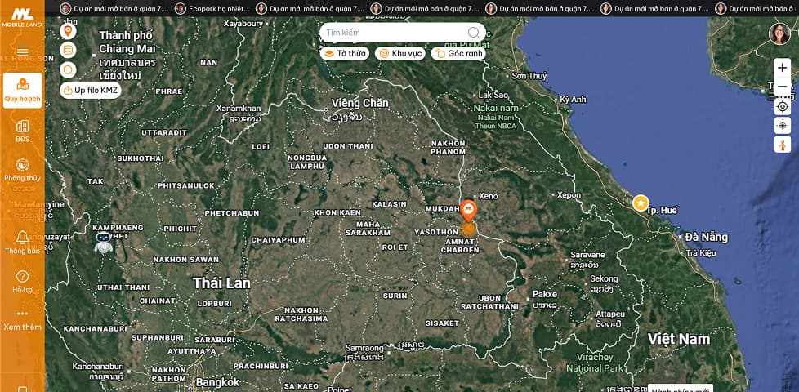The height and width of the screenshot is (392, 799).
Task: Click the AYUTTHAYA province label
Action: pyautogui.click(x=192, y=351)
